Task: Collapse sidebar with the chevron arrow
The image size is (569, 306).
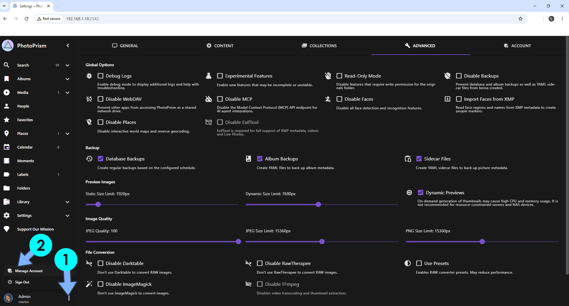Action: pyautogui.click(x=68, y=45)
